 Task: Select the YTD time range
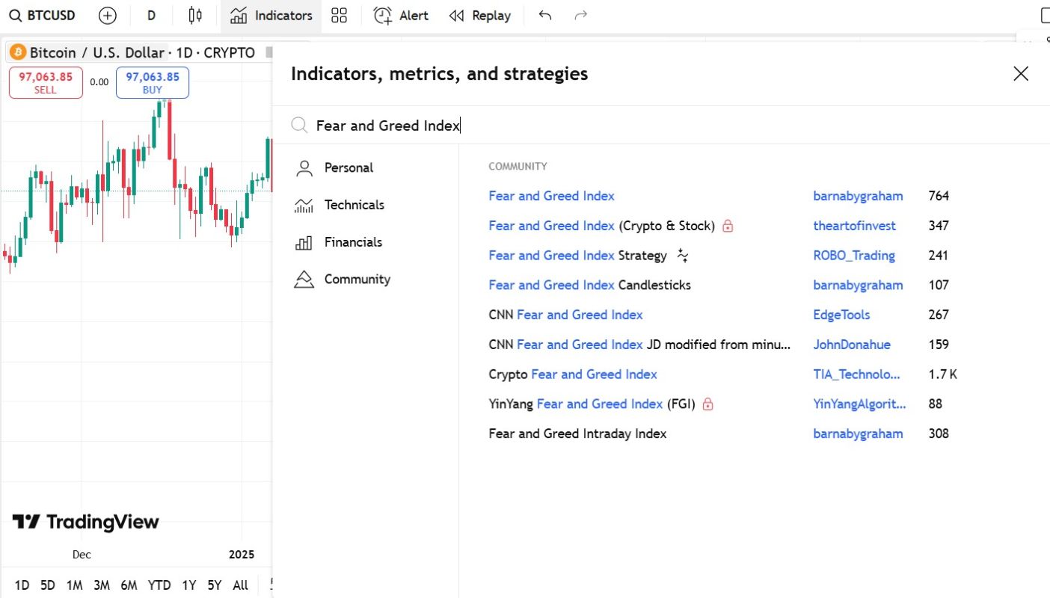159,585
